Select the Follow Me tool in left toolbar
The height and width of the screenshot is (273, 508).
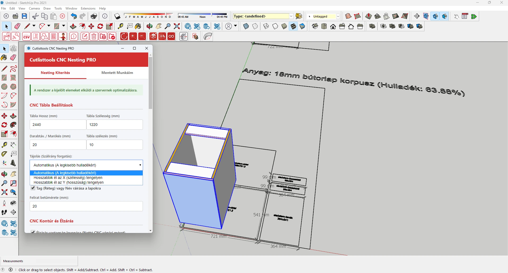(13, 125)
